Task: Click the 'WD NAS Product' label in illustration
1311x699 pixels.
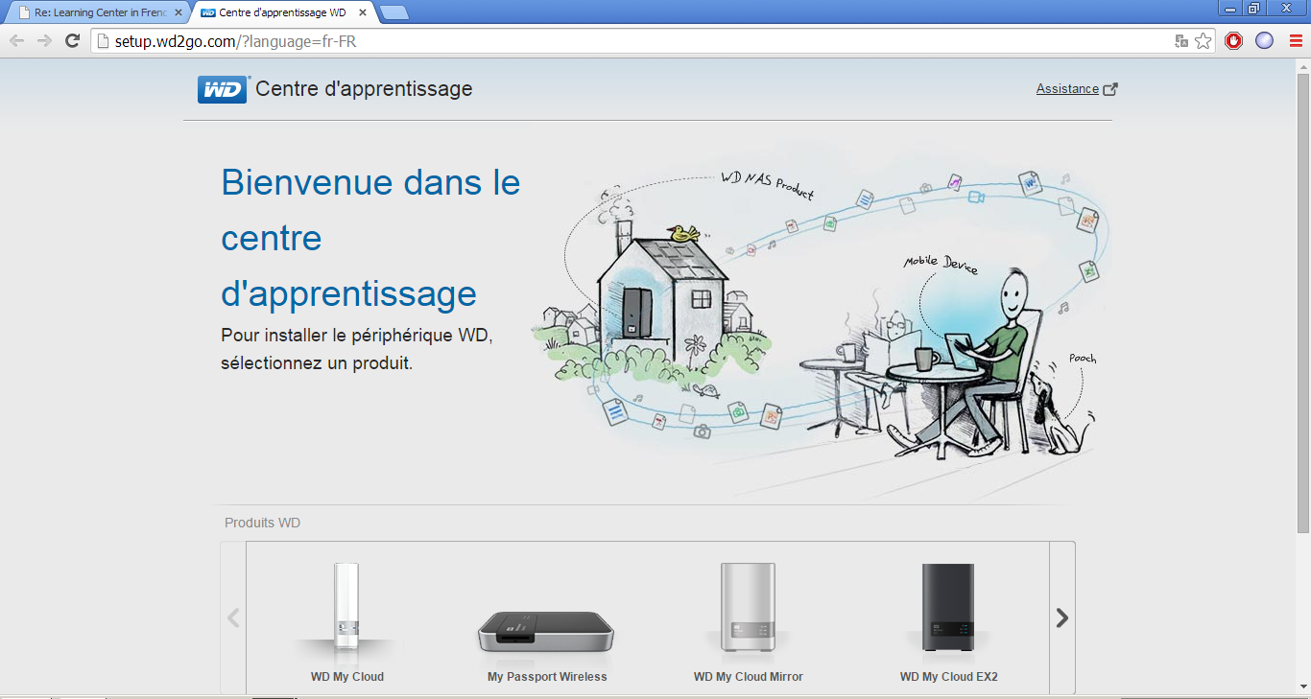Action: 767,184
